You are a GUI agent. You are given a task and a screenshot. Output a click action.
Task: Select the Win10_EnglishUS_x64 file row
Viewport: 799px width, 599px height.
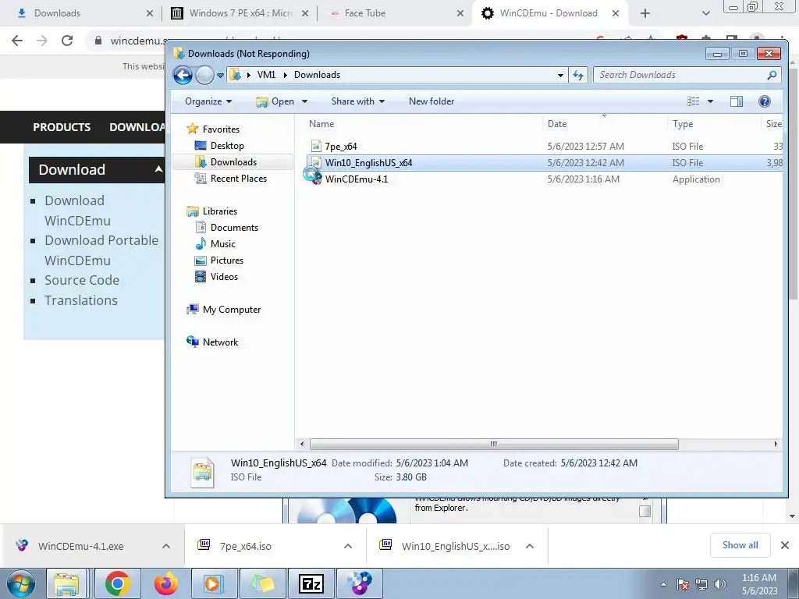point(543,162)
